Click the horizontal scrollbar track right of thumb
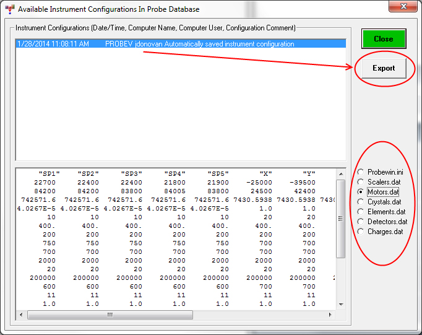The image size is (422, 335). pyautogui.click(x=260, y=315)
